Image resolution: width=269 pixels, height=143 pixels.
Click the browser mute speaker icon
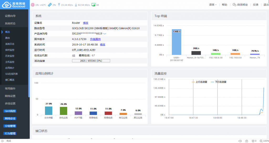click(240, 141)
